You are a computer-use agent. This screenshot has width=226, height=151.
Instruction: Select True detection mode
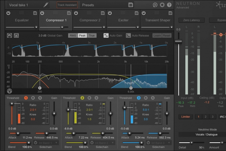92,36
